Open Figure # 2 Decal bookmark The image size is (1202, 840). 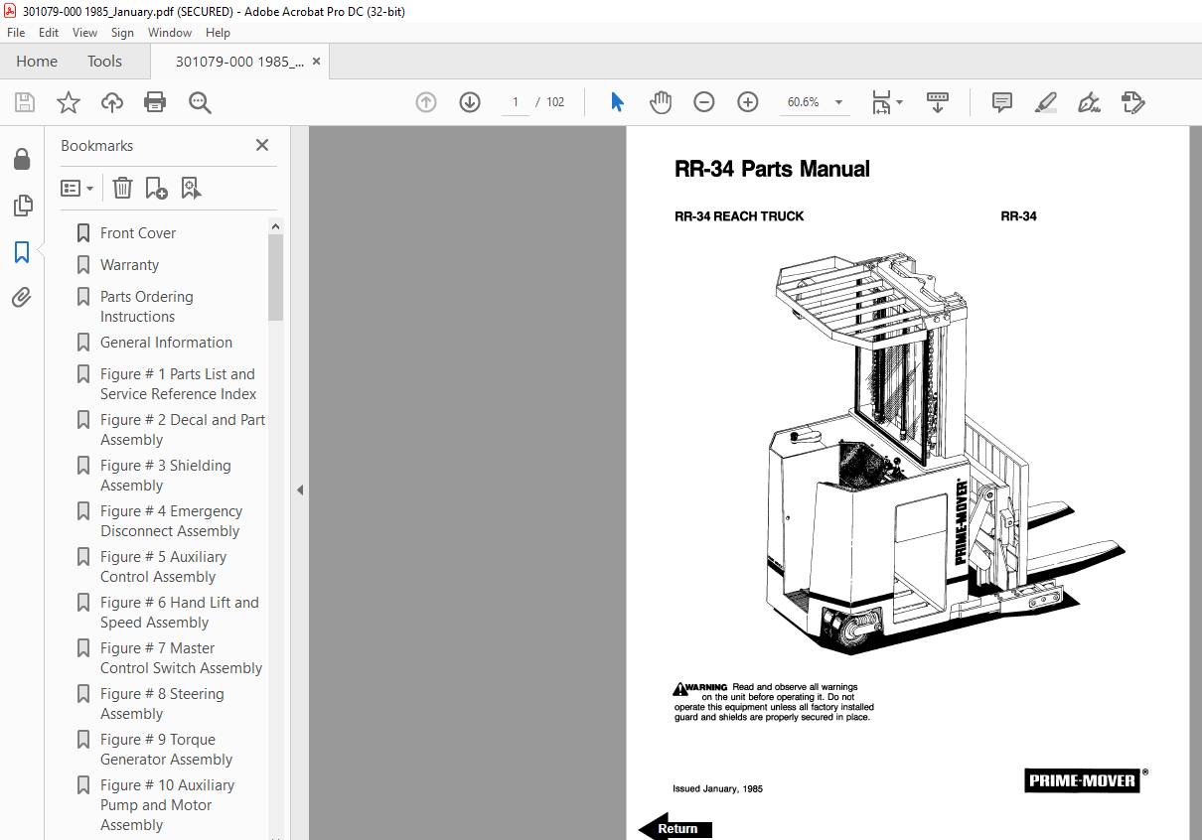pyautogui.click(x=182, y=430)
